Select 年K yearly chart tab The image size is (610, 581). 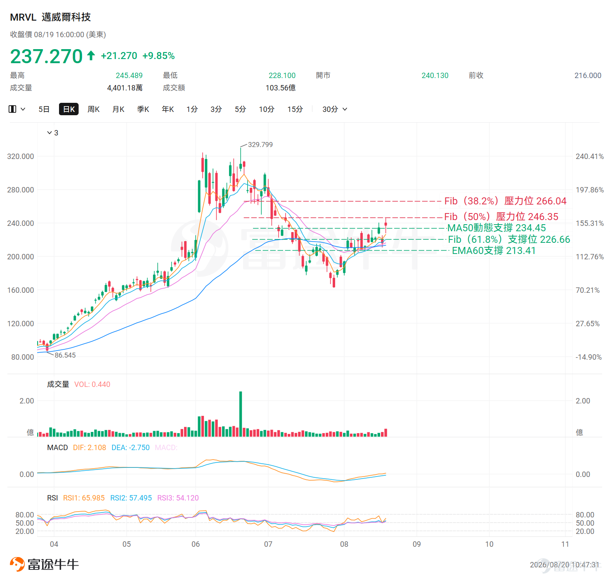tap(168, 109)
